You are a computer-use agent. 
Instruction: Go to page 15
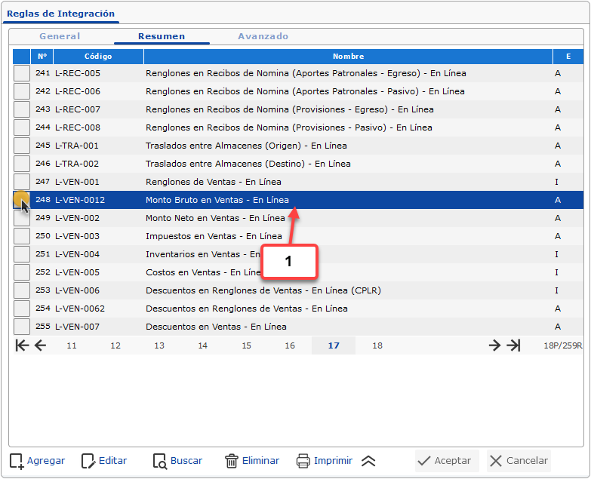pyautogui.click(x=247, y=345)
